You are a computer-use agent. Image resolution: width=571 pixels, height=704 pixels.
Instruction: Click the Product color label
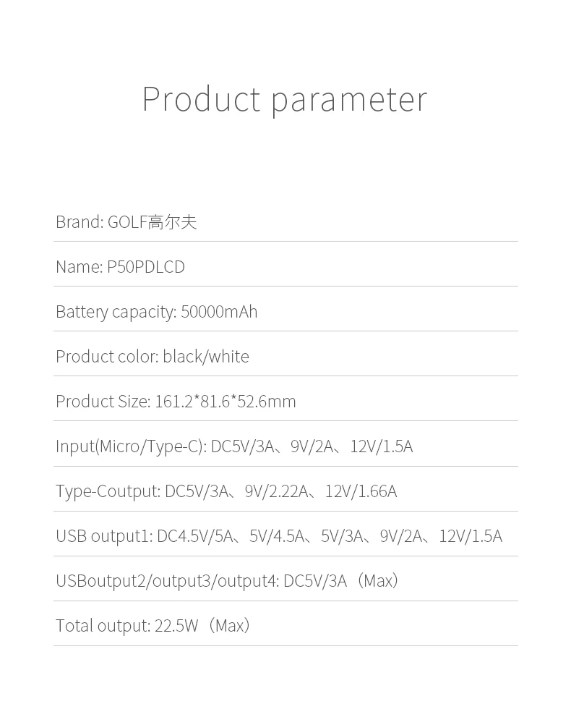tap(106, 357)
